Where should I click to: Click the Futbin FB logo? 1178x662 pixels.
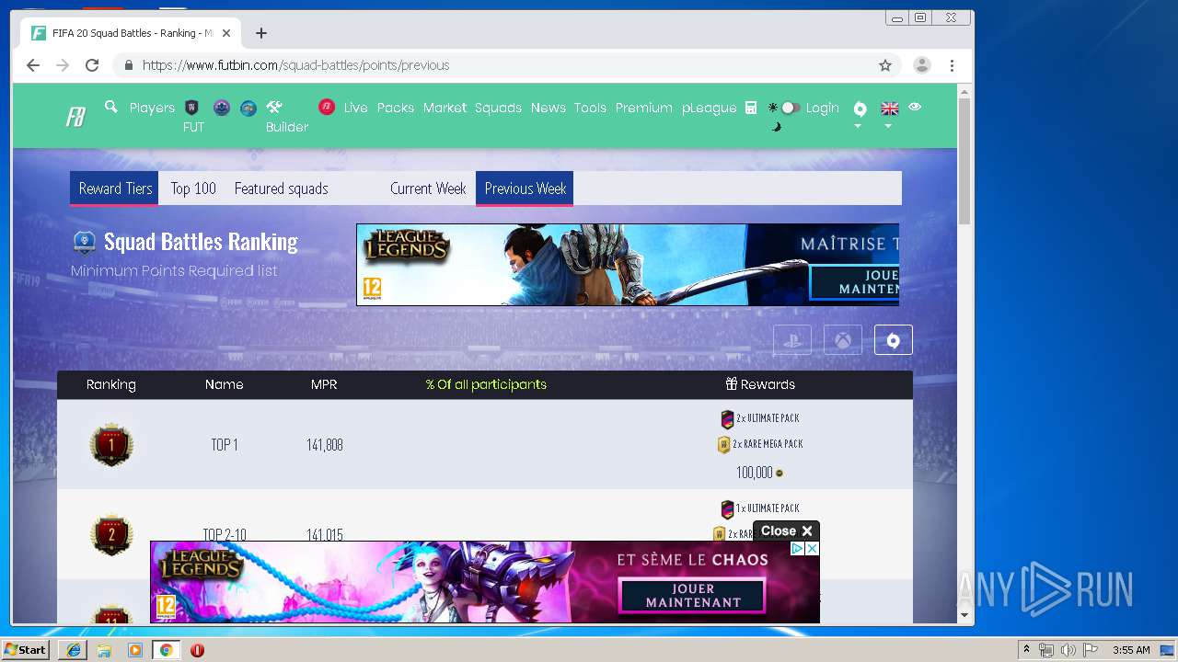pos(75,117)
